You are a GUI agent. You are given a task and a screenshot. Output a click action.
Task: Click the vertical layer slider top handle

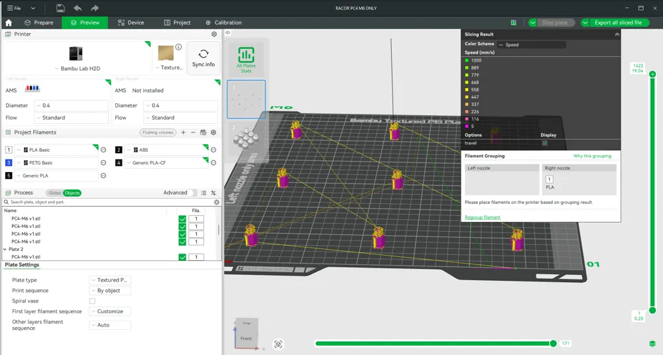(x=652, y=74)
